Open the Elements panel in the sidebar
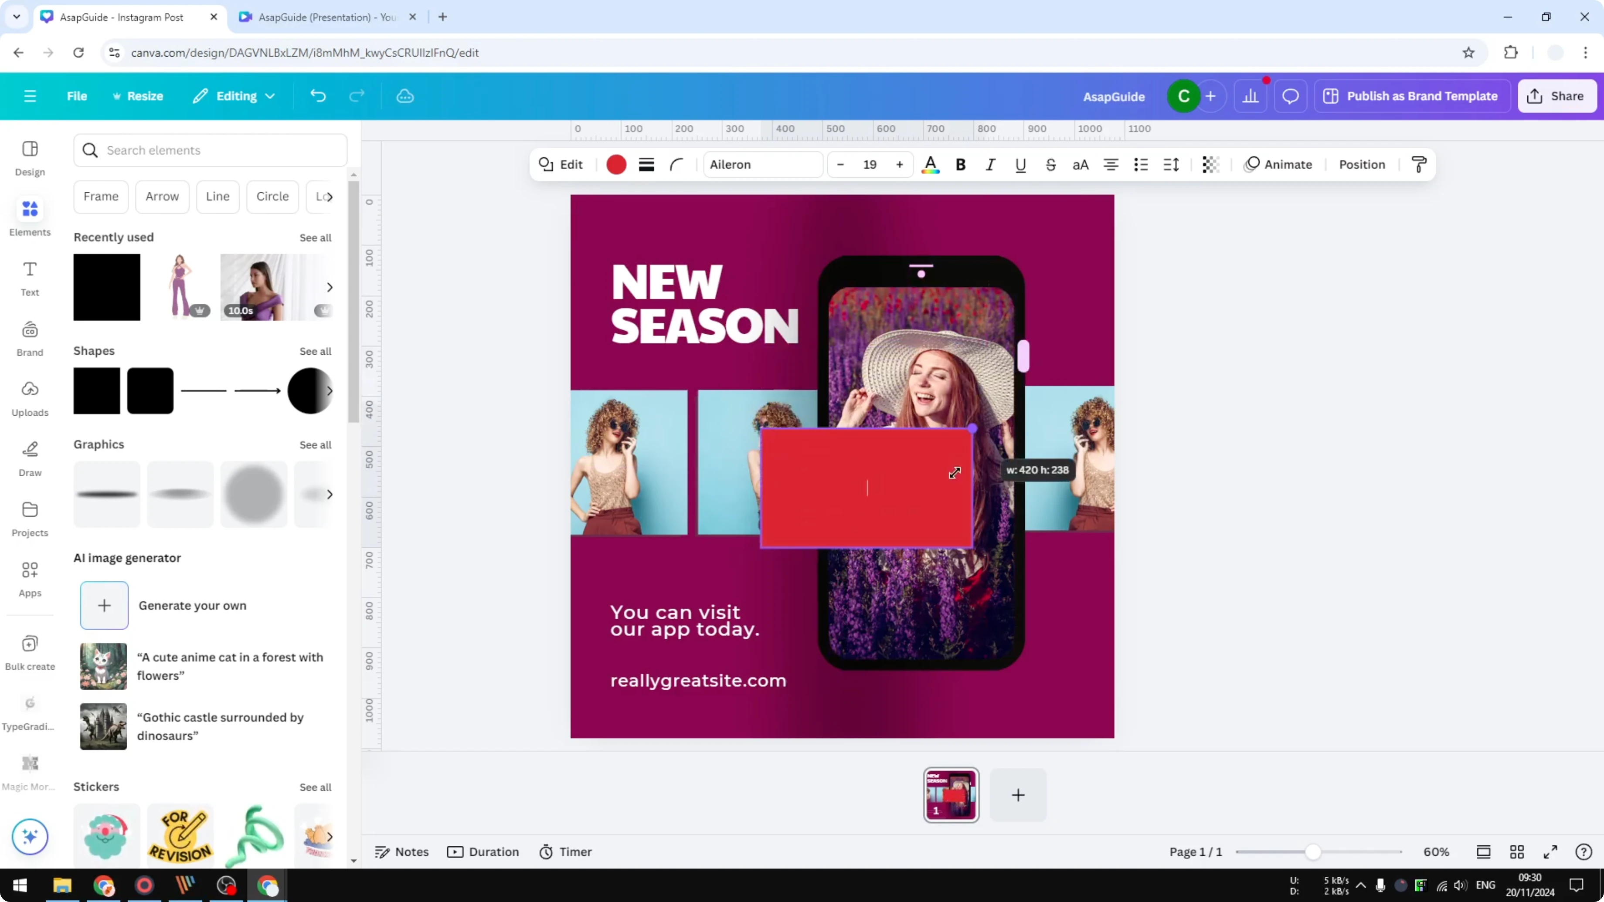Image resolution: width=1604 pixels, height=902 pixels. (x=29, y=216)
